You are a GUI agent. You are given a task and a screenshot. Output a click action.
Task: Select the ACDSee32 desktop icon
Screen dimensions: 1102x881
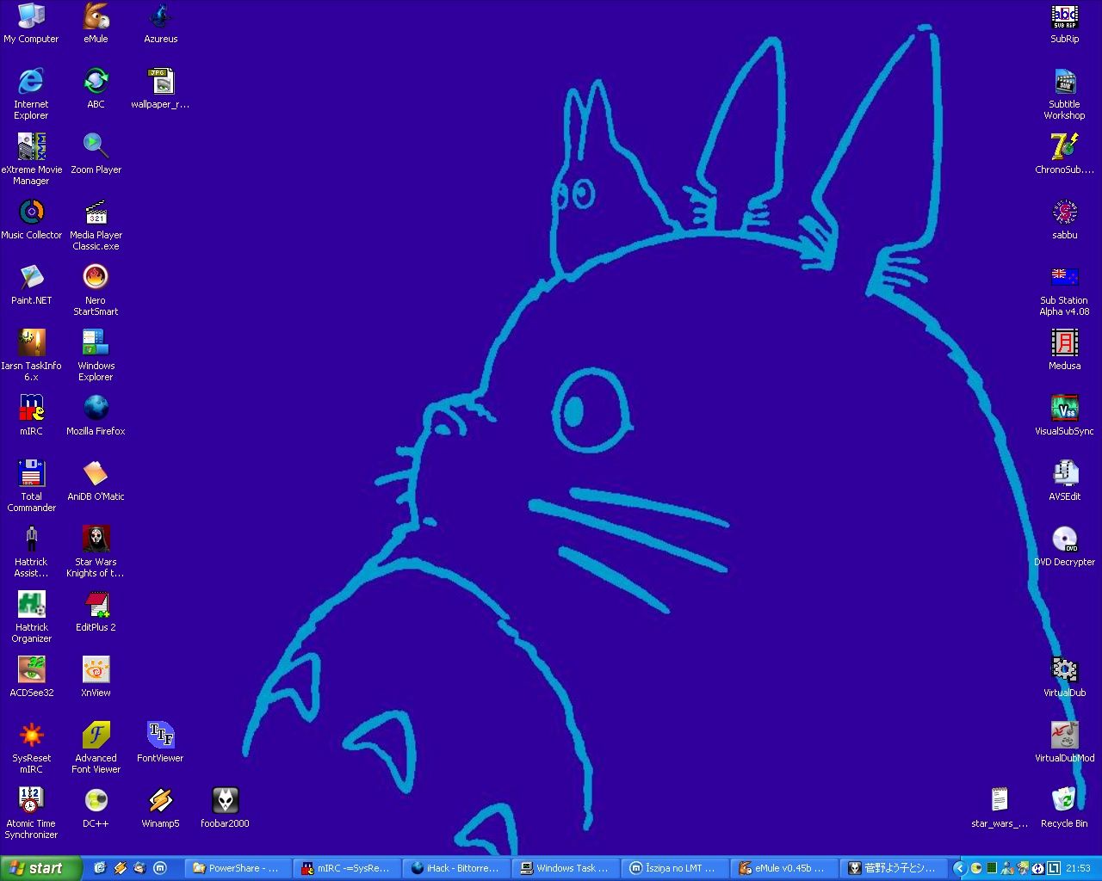[31, 677]
